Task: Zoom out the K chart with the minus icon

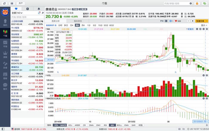Action: [x=197, y=29]
